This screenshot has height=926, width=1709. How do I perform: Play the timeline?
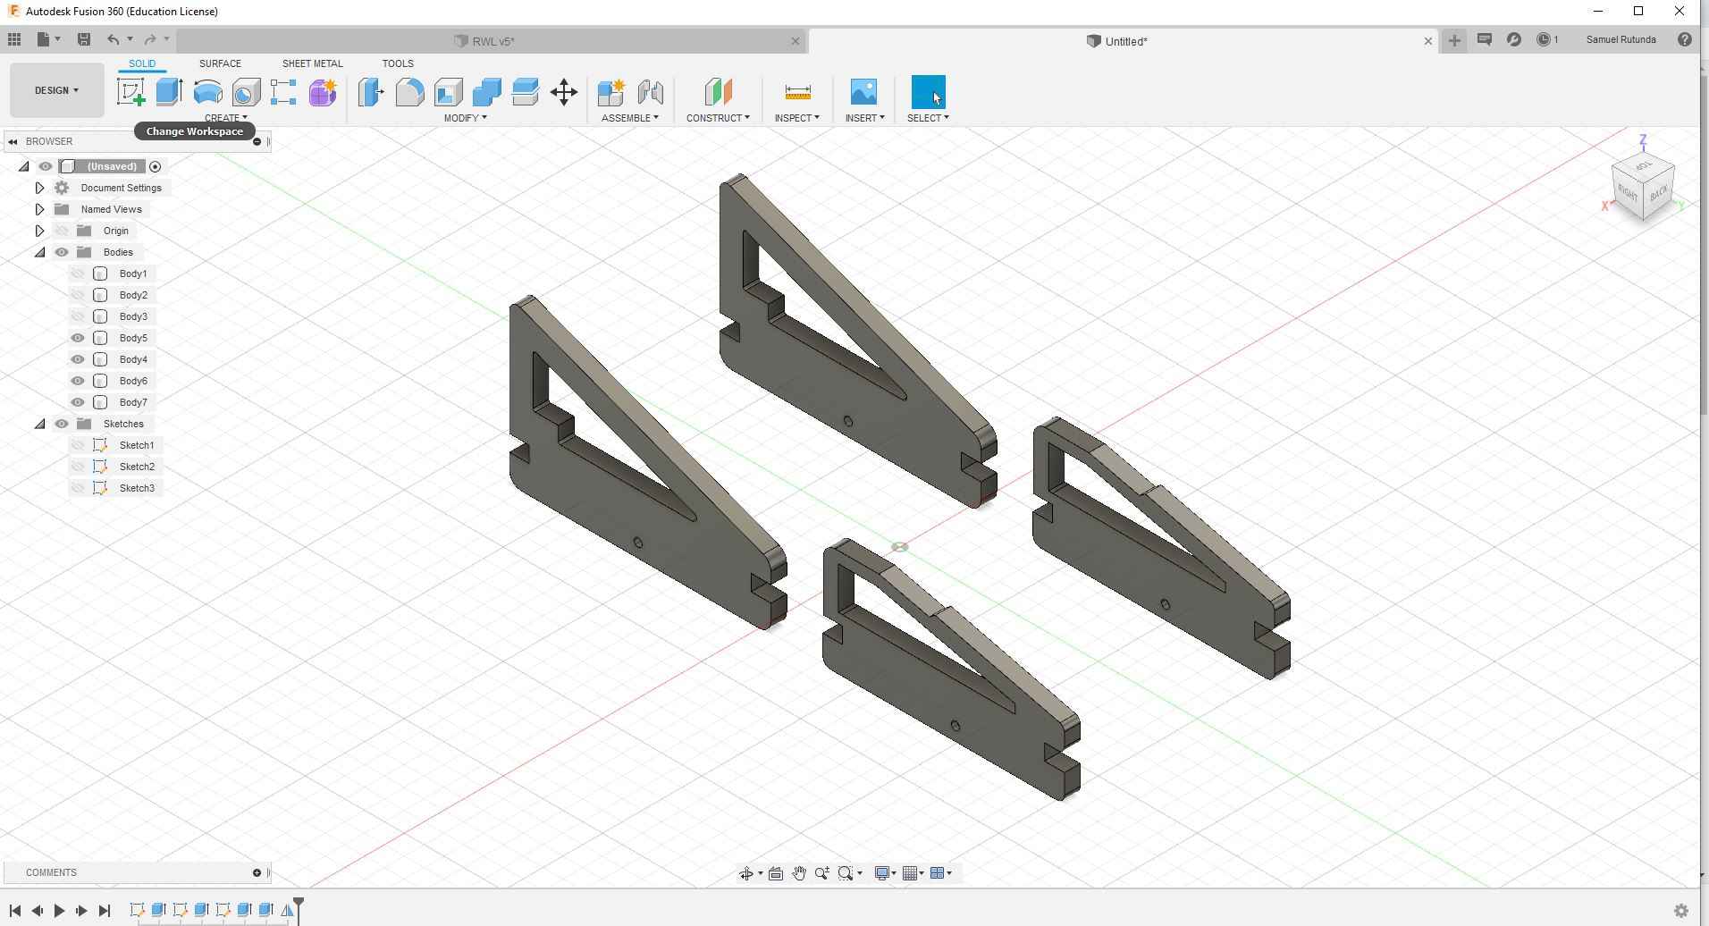pos(59,911)
